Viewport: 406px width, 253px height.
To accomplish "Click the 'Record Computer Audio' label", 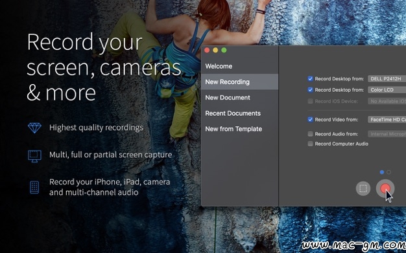I will click(x=341, y=144).
